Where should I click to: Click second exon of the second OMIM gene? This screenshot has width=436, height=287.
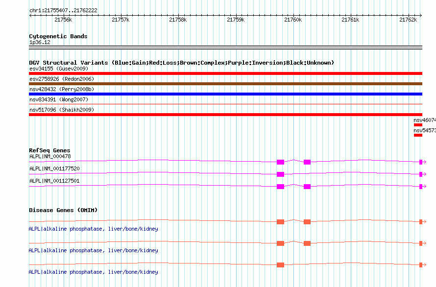pyautogui.click(x=307, y=243)
